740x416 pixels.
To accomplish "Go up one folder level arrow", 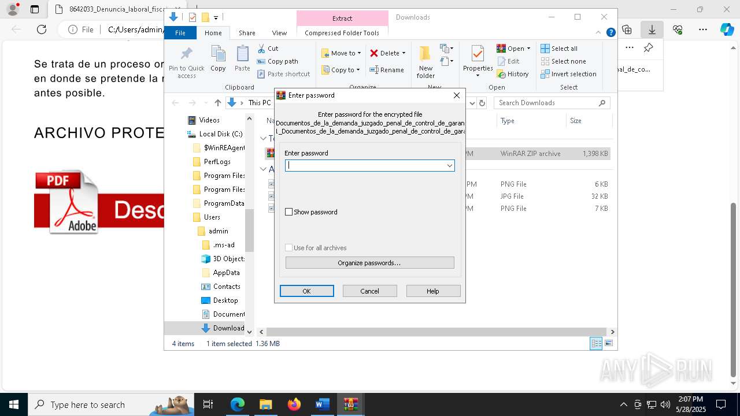I will pos(217,103).
